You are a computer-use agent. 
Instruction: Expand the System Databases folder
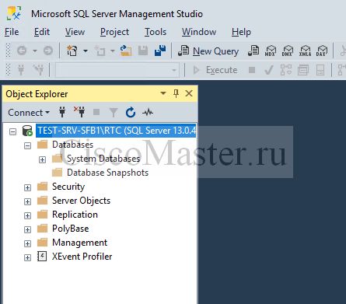point(42,159)
